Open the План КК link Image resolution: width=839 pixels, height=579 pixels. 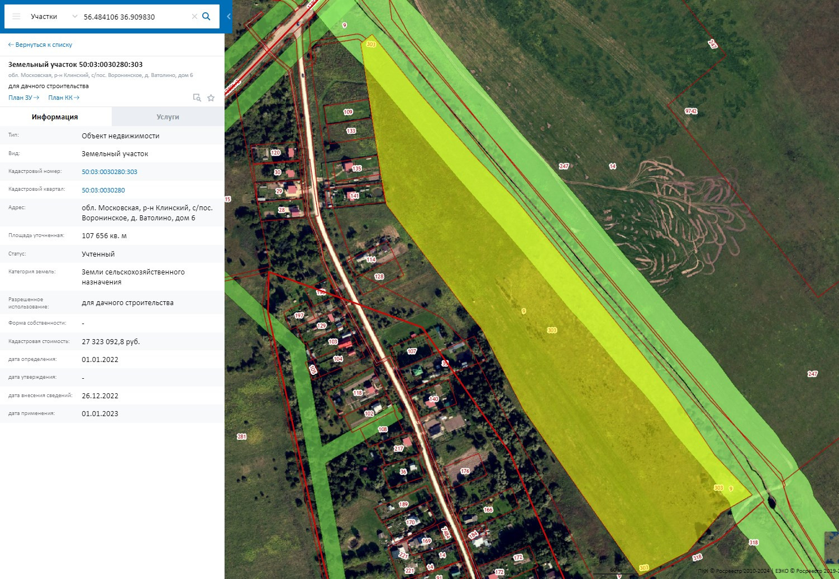click(x=64, y=98)
